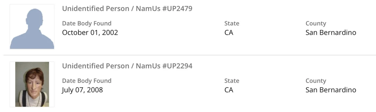Click 'Unidentified Person' text in the second record

[95, 66]
